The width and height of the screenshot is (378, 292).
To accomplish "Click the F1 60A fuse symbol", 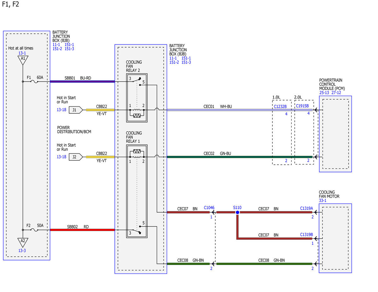I will [x=34, y=82].
